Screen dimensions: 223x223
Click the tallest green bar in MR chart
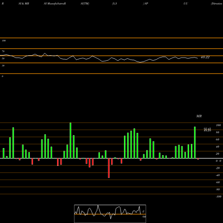[70, 140]
